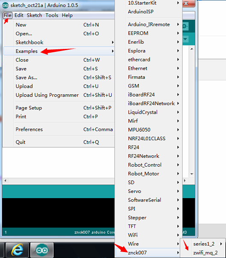Choose Close from the File menu
Screen dimensions: 226x258
pos(59,60)
